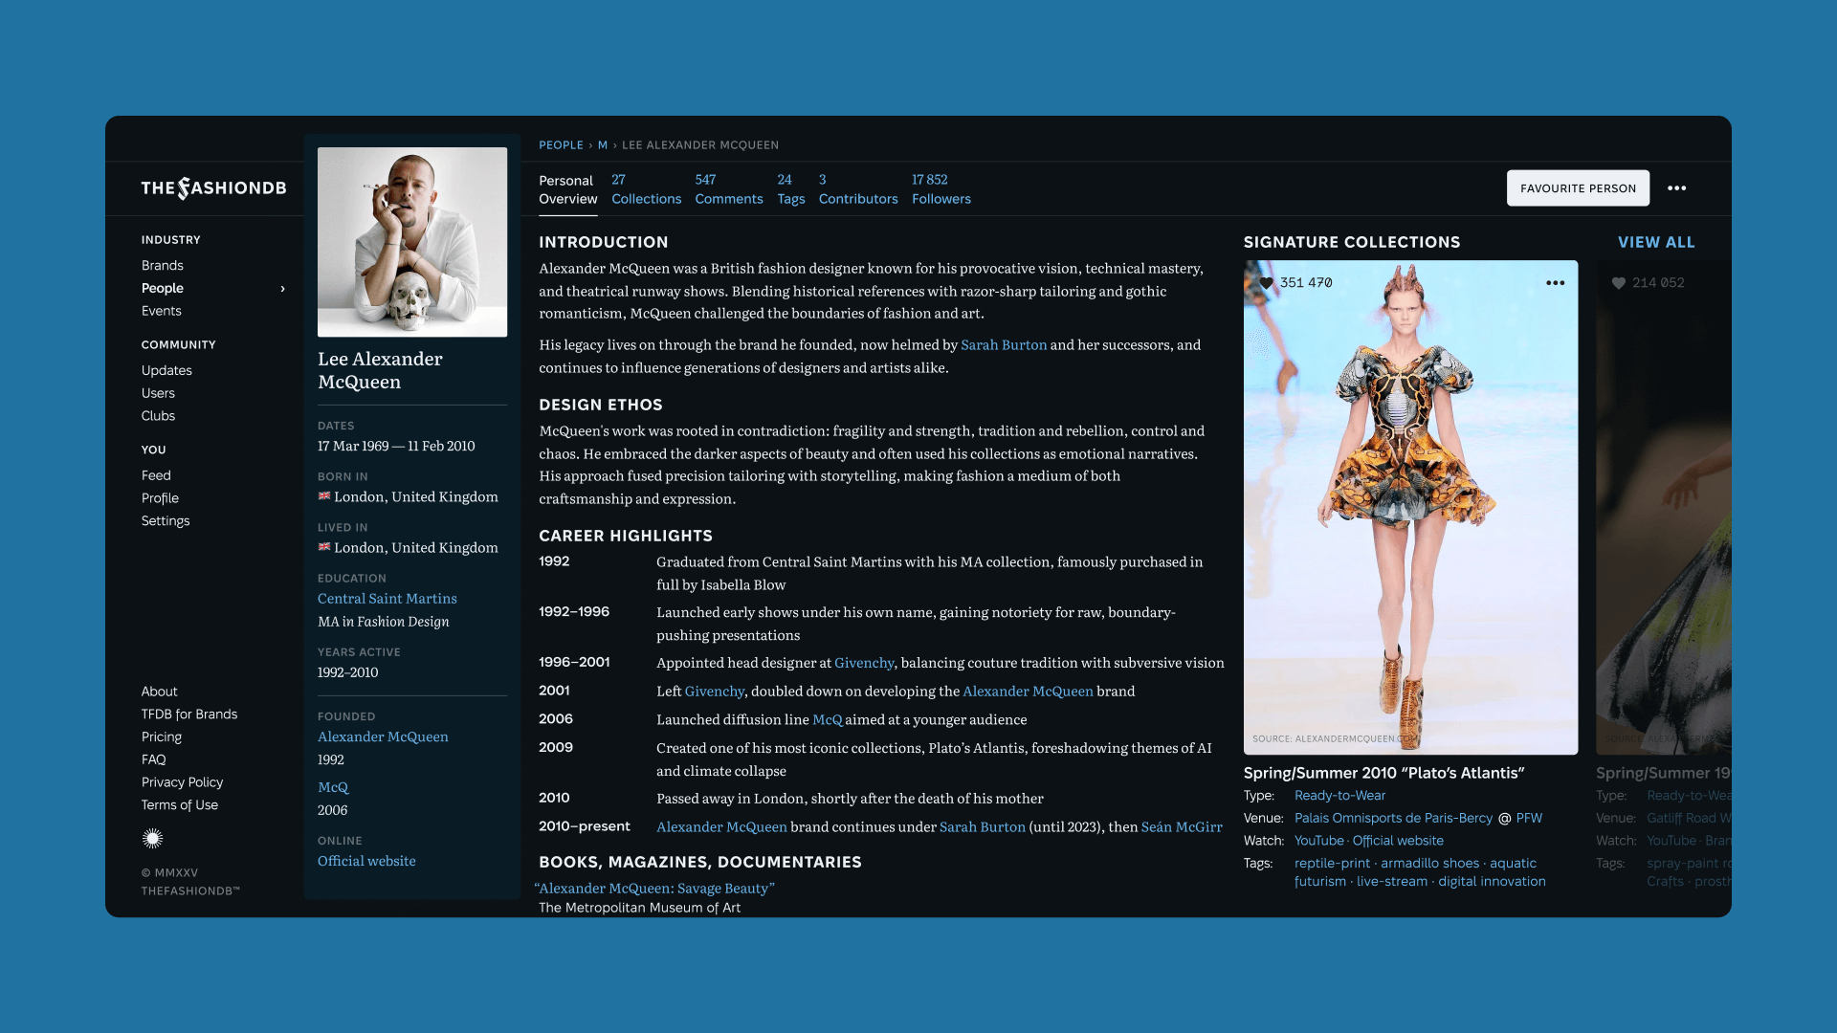The height and width of the screenshot is (1033, 1837).
Task: Open Settings in the sidebar
Action: [166, 521]
